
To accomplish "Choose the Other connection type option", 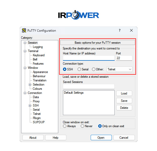I will click(94, 69).
